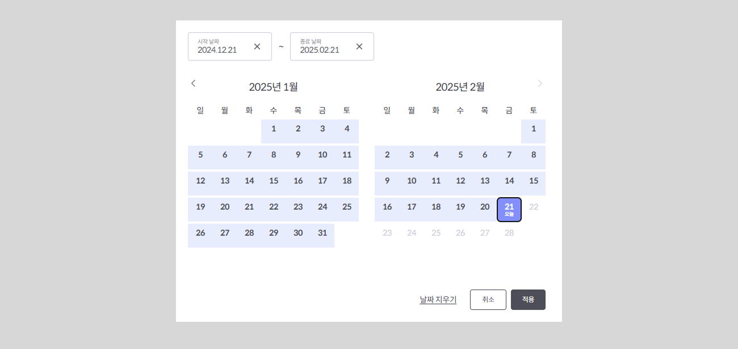
Task: Choose February 1 in the right calendar
Action: 534,129
